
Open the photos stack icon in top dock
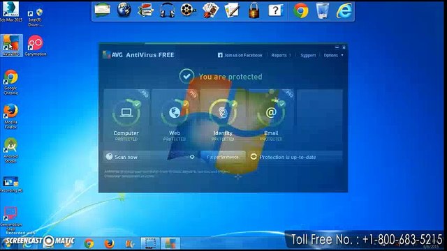146,10
